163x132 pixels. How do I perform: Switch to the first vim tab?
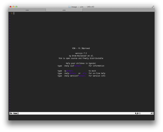[x=27, y=10]
